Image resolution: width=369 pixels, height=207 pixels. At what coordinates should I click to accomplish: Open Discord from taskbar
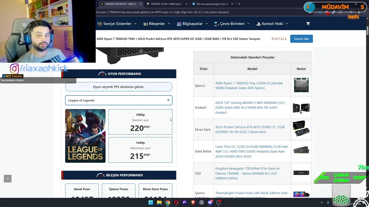[x=210, y=202]
